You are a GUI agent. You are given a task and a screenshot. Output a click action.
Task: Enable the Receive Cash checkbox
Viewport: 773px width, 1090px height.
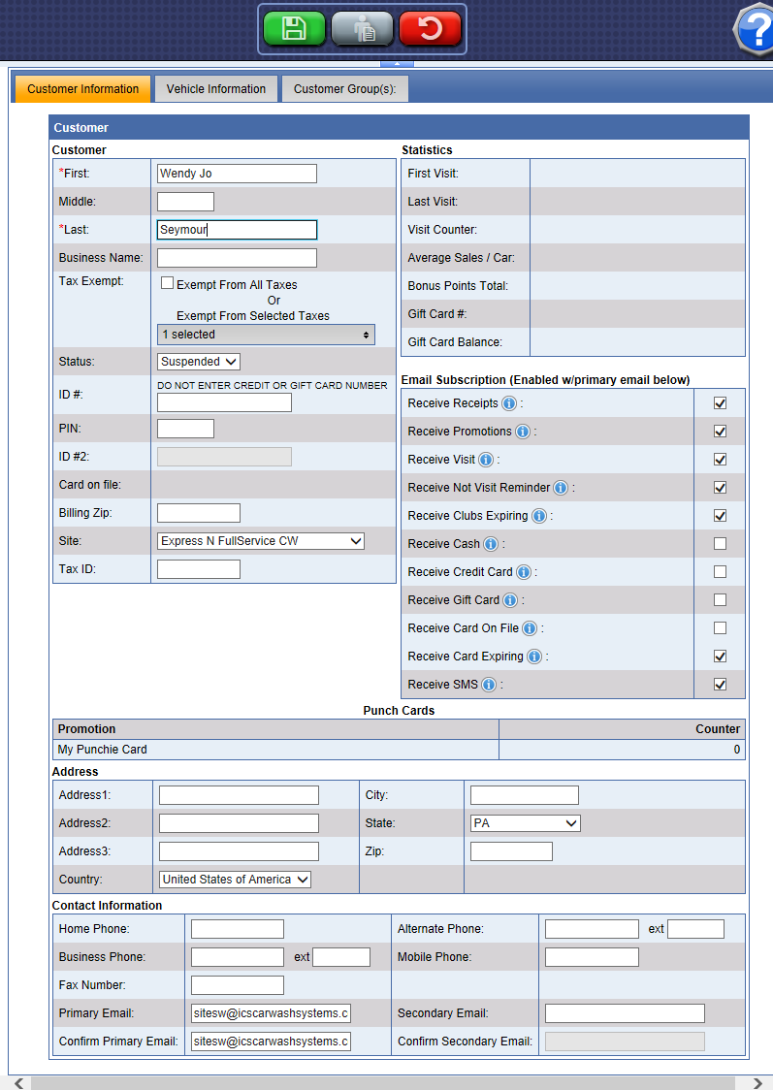[x=720, y=544]
